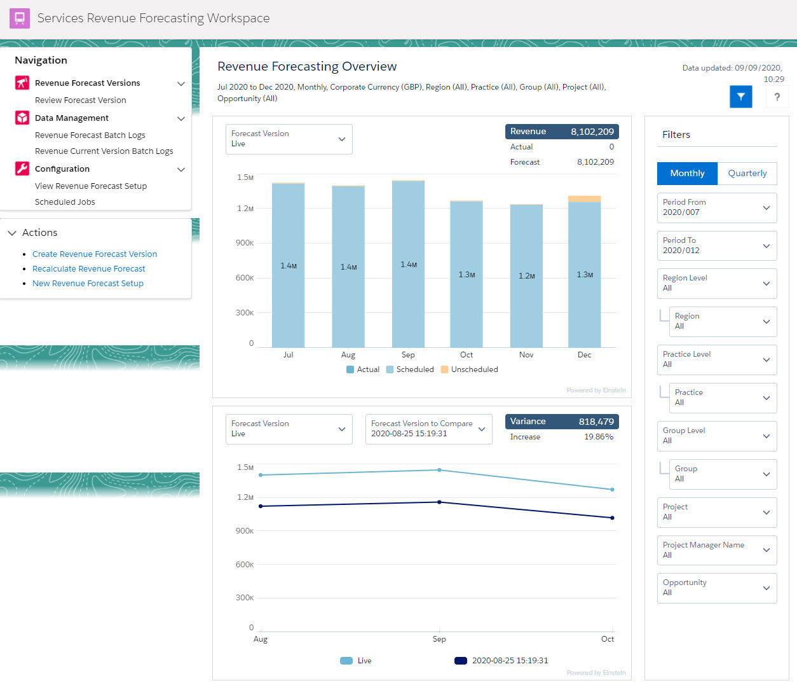Open help with the question mark icon

click(x=777, y=97)
